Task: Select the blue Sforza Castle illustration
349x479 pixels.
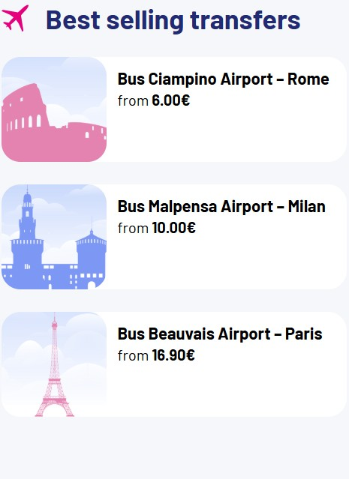Action: pos(54,237)
